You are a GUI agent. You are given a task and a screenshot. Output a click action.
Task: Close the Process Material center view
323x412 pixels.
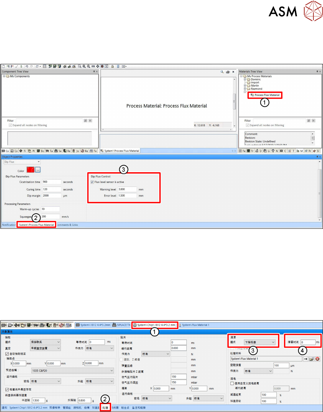233,72
